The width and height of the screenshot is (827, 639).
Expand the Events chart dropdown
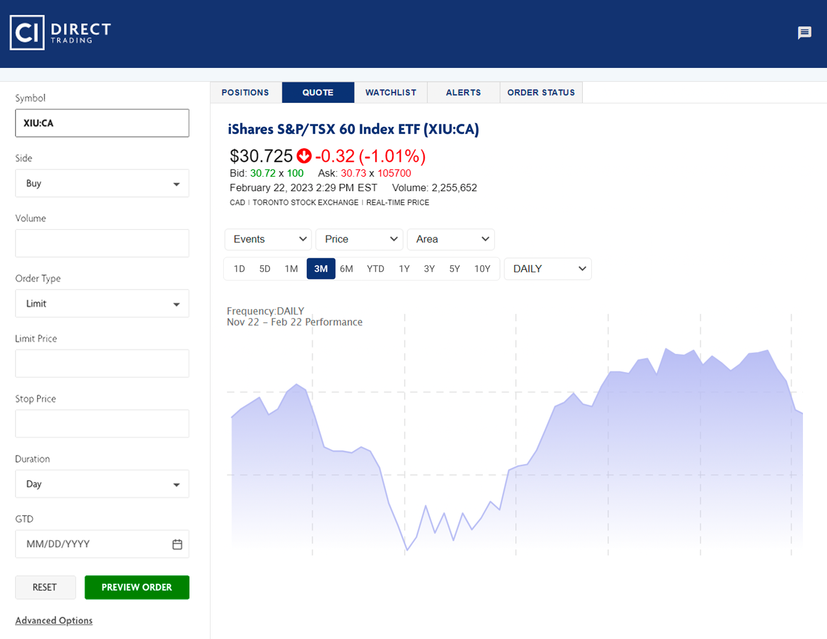(268, 239)
